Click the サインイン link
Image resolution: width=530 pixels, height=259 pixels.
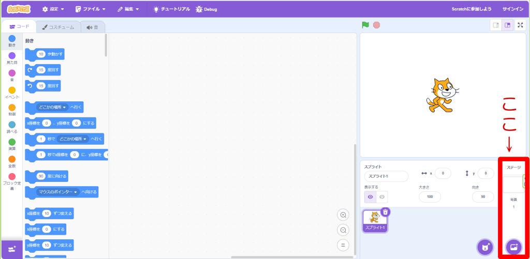click(512, 9)
